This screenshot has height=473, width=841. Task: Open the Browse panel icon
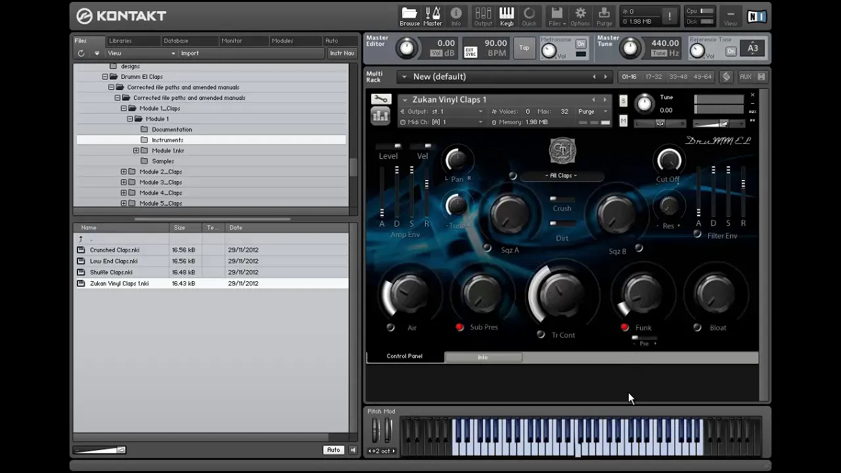point(409,16)
